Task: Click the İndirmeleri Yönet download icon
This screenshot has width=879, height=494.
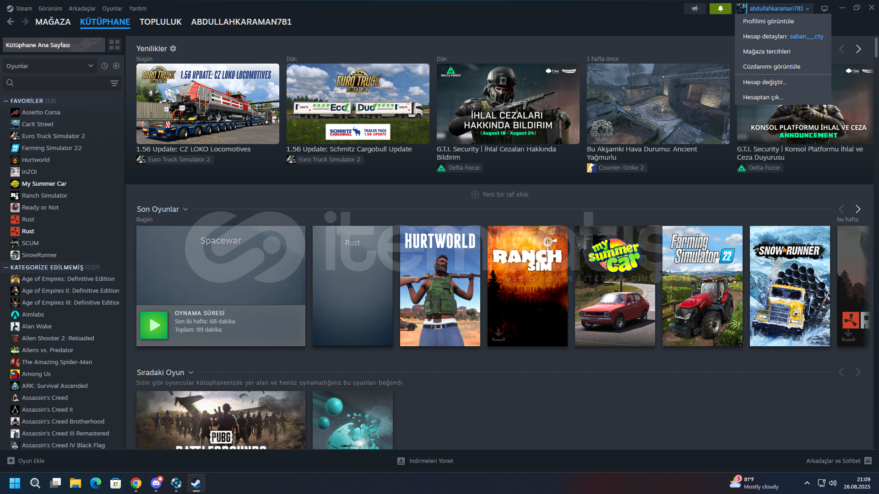Action: tap(401, 461)
